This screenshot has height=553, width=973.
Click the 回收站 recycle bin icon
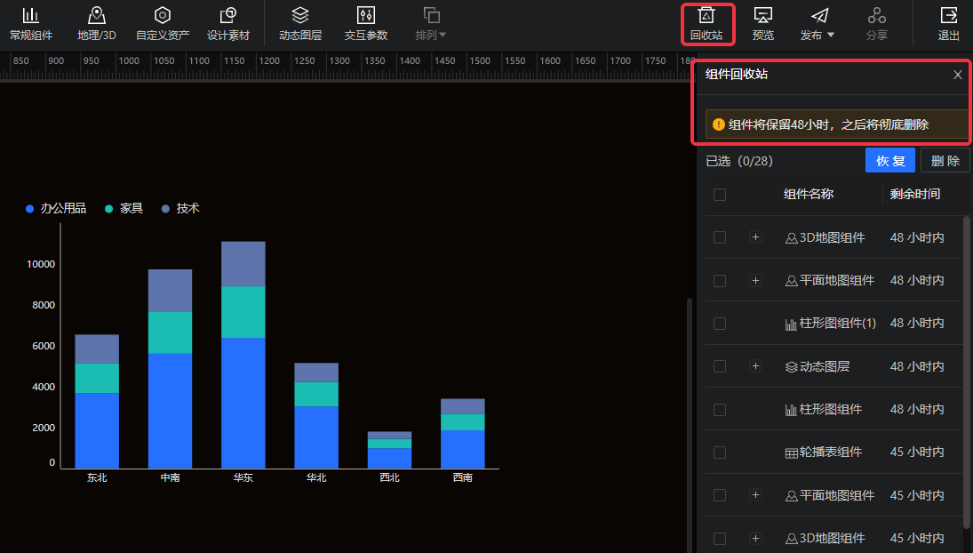point(706,16)
